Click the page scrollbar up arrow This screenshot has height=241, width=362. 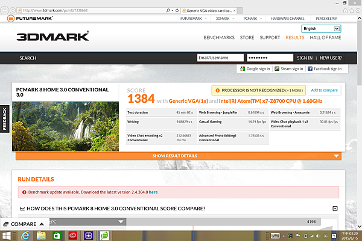point(359,19)
